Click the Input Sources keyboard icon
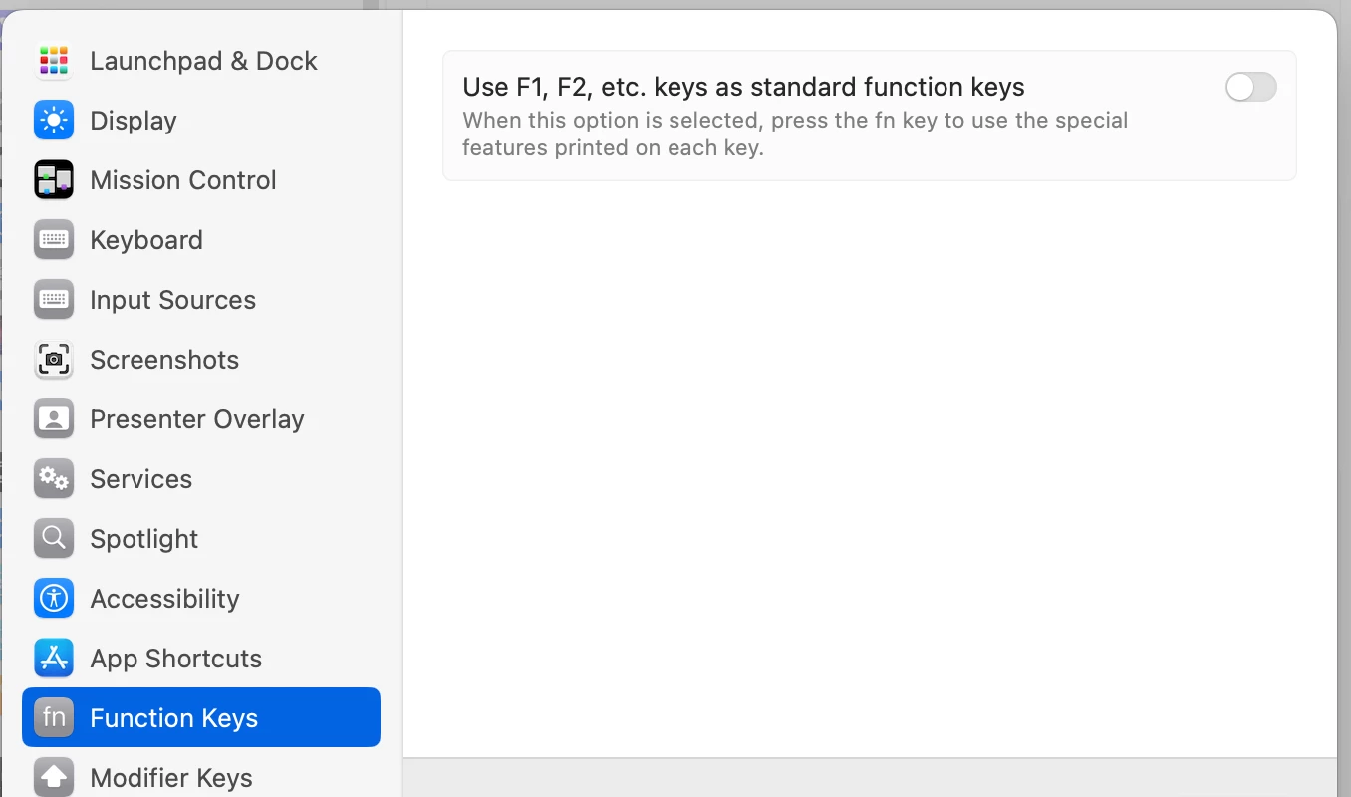Screen dimensions: 1351x797 (54, 300)
